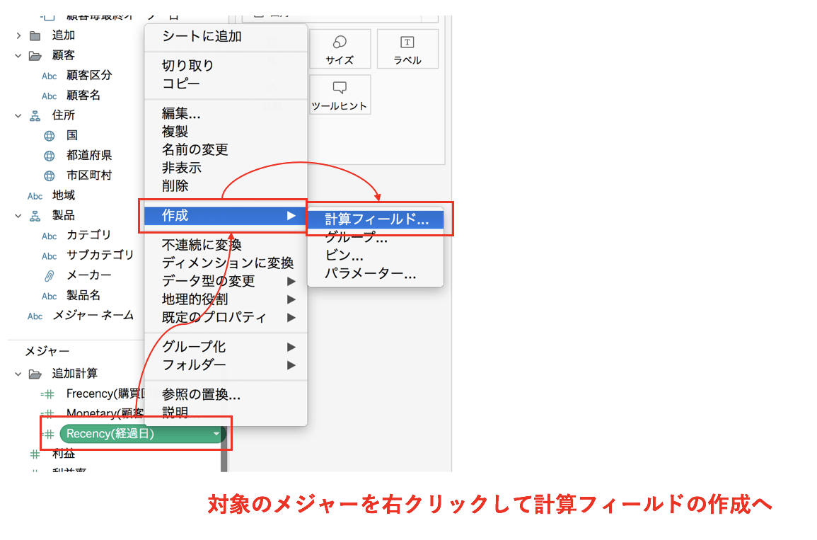Choose パラメーター... from the submenu
817x540 pixels.
pos(370,274)
